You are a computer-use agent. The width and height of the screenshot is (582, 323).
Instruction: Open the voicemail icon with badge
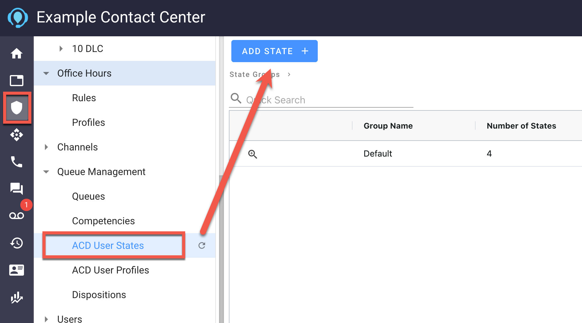pyautogui.click(x=17, y=216)
